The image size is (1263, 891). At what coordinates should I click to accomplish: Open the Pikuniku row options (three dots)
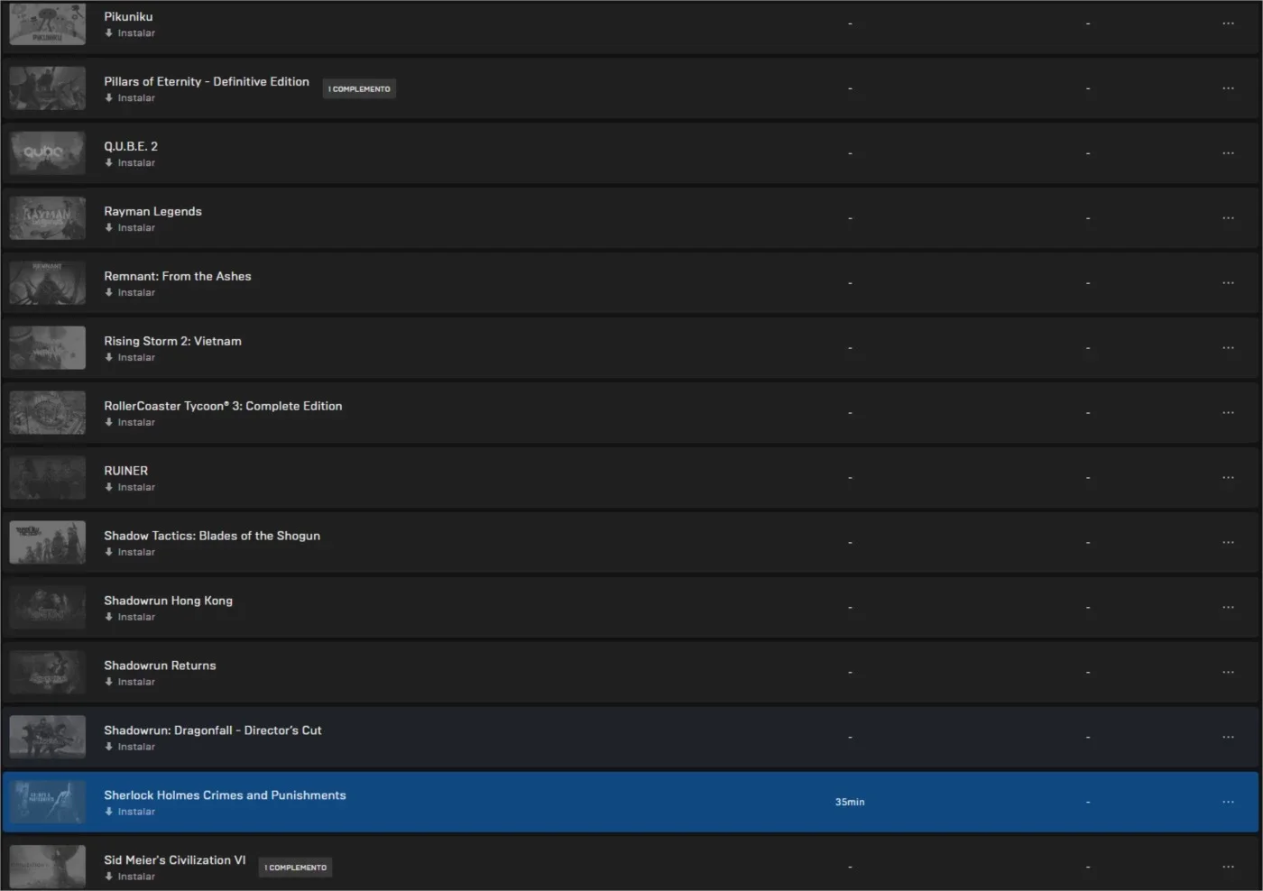coord(1228,23)
